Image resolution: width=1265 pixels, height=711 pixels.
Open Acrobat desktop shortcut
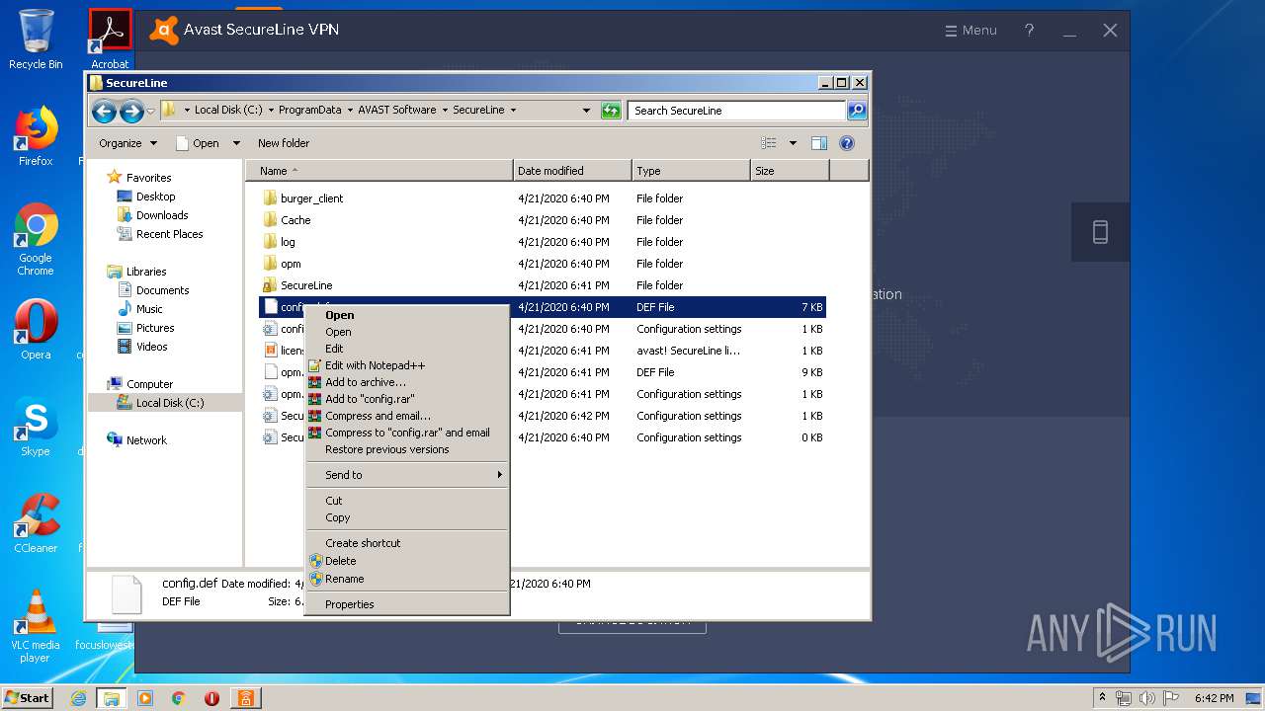click(x=110, y=39)
